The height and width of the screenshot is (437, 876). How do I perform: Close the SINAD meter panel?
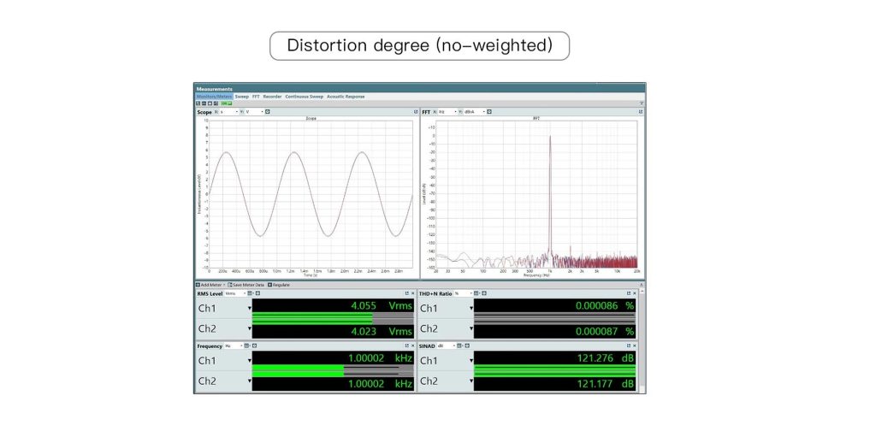pyautogui.click(x=634, y=346)
